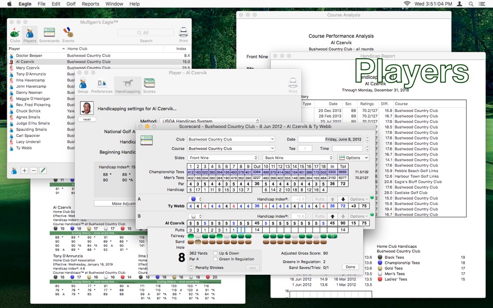Open Ty Webb's ball color selector
The width and height of the screenshot is (493, 308).
click(196, 199)
